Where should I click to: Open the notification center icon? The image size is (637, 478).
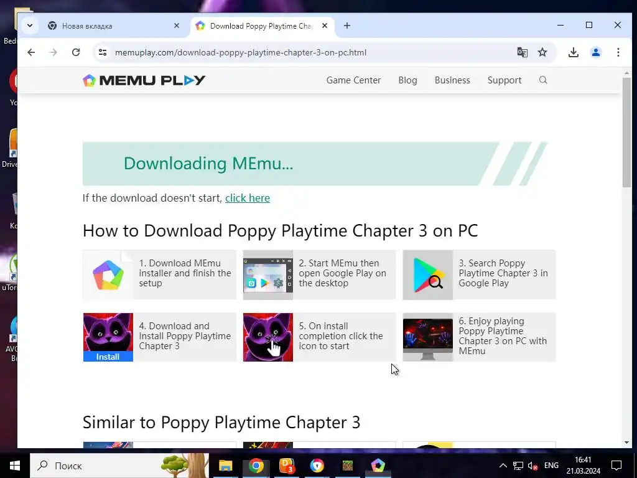616,466
